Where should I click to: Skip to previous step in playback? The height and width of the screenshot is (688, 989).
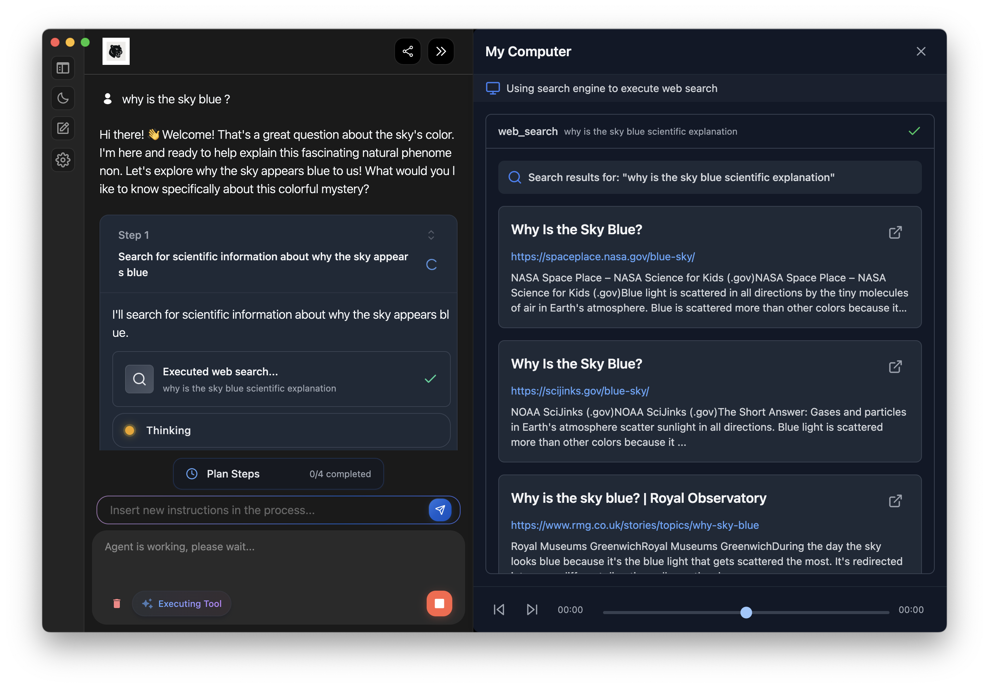tap(499, 610)
